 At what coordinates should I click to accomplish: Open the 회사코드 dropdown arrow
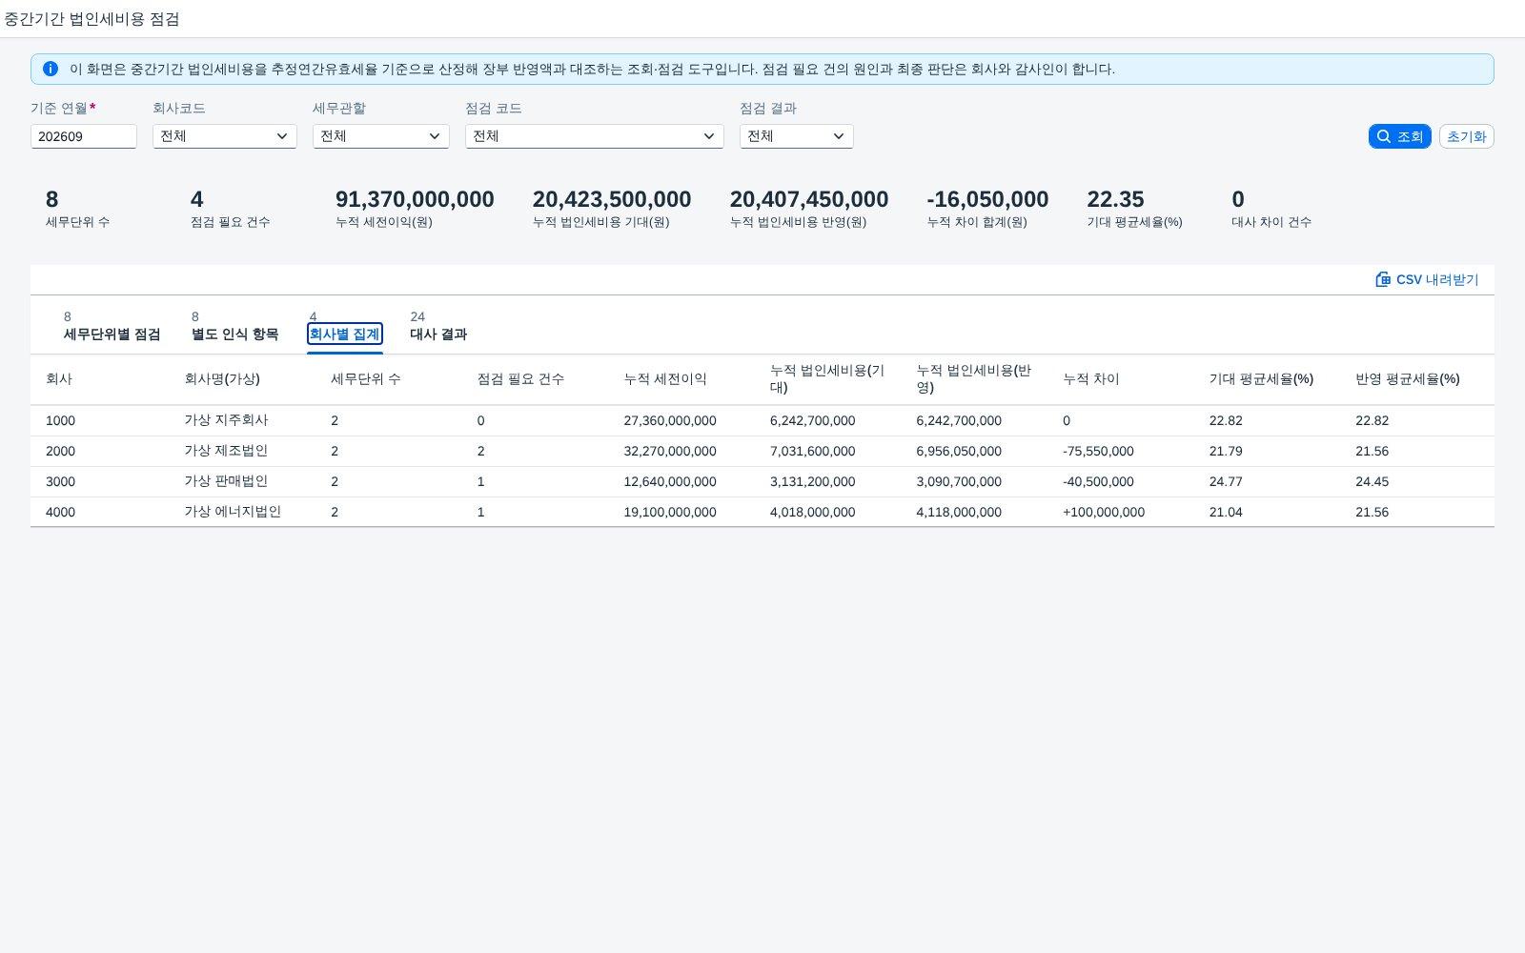(282, 136)
